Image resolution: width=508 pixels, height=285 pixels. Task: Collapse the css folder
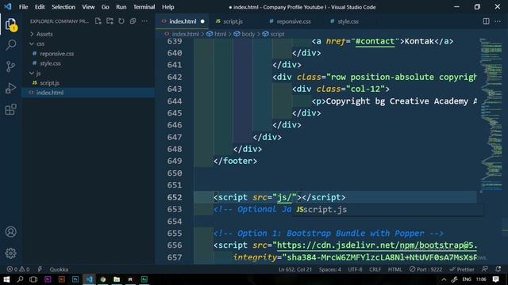(40, 44)
